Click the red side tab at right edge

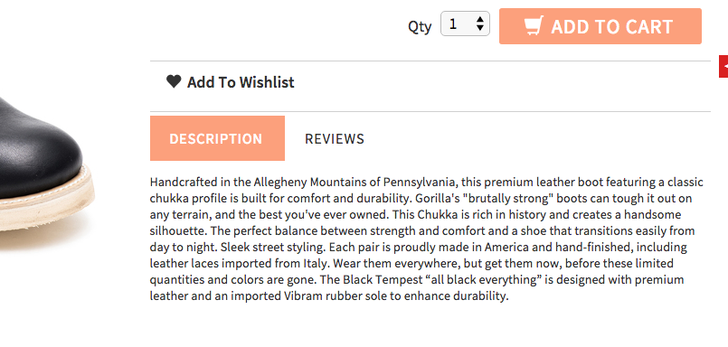coord(723,66)
